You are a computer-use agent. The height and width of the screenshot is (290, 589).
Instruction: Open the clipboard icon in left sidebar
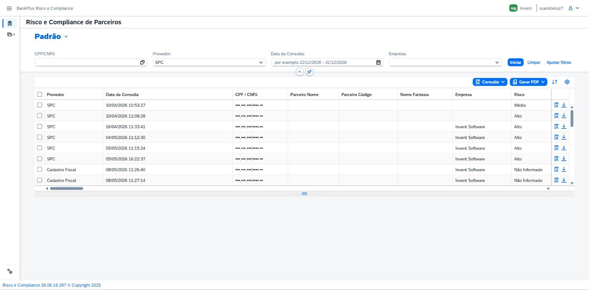10,23
